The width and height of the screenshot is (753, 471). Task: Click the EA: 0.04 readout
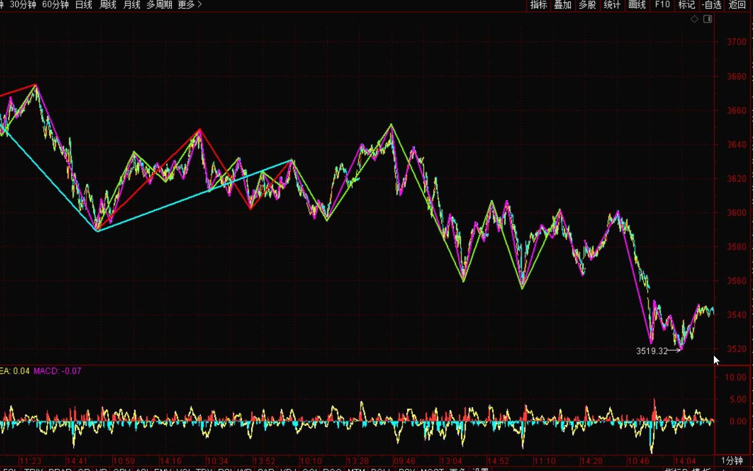(15, 371)
